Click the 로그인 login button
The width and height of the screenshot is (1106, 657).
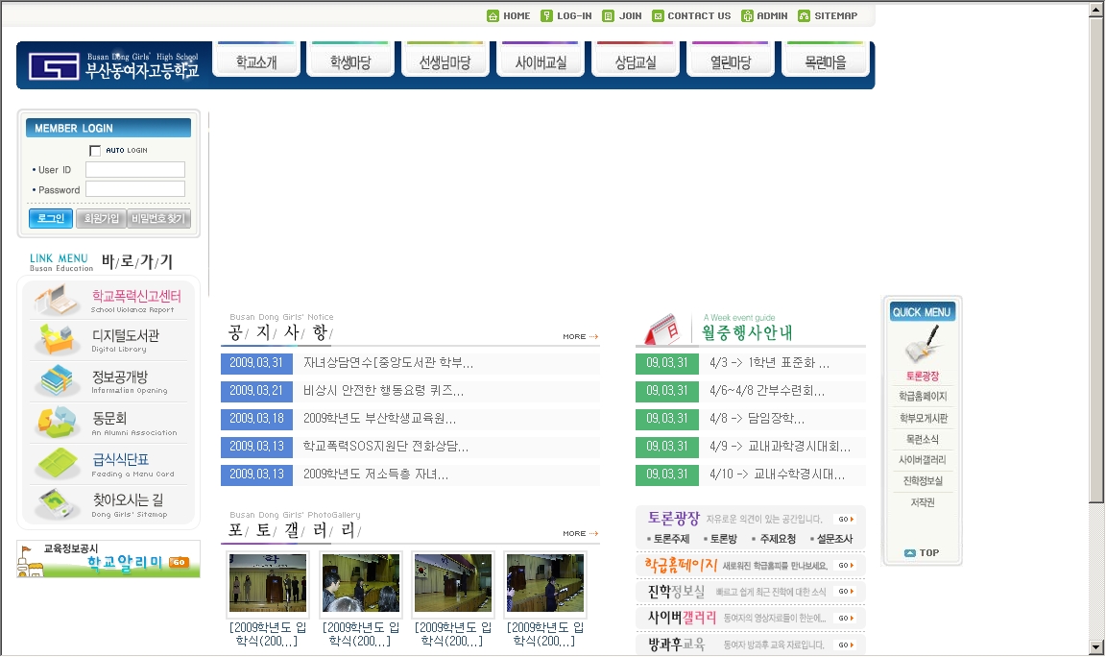click(x=51, y=219)
